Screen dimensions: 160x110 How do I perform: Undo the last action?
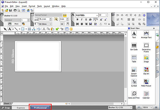pos(57,29)
